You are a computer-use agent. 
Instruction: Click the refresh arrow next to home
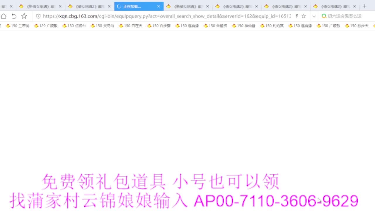pyautogui.click(x=13, y=16)
